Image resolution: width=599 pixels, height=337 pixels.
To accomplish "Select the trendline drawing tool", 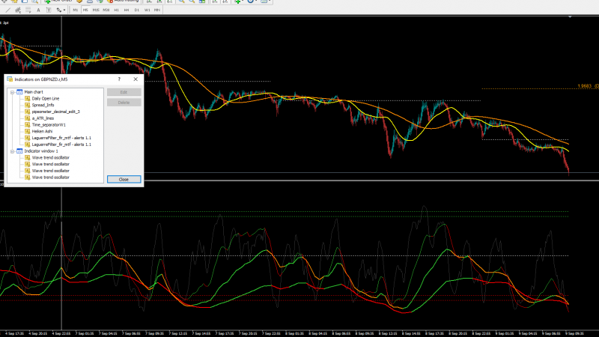I will coord(8,10).
